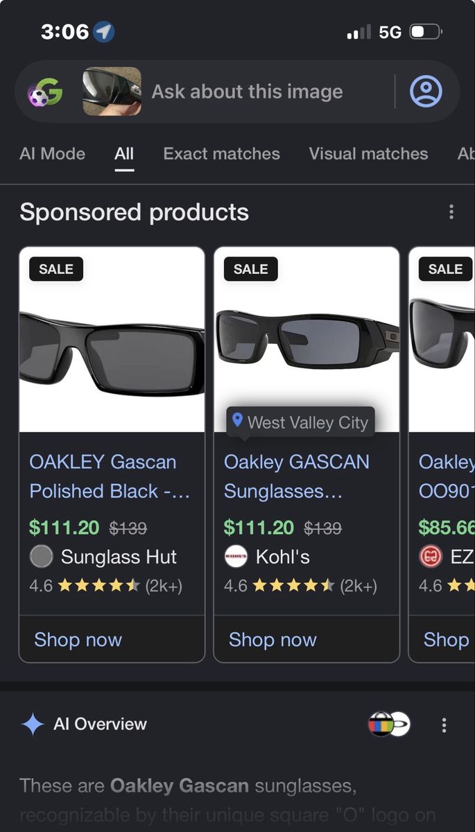Tap the Kohl's store logo
Viewport: 475px width, 832px height.
click(x=236, y=557)
